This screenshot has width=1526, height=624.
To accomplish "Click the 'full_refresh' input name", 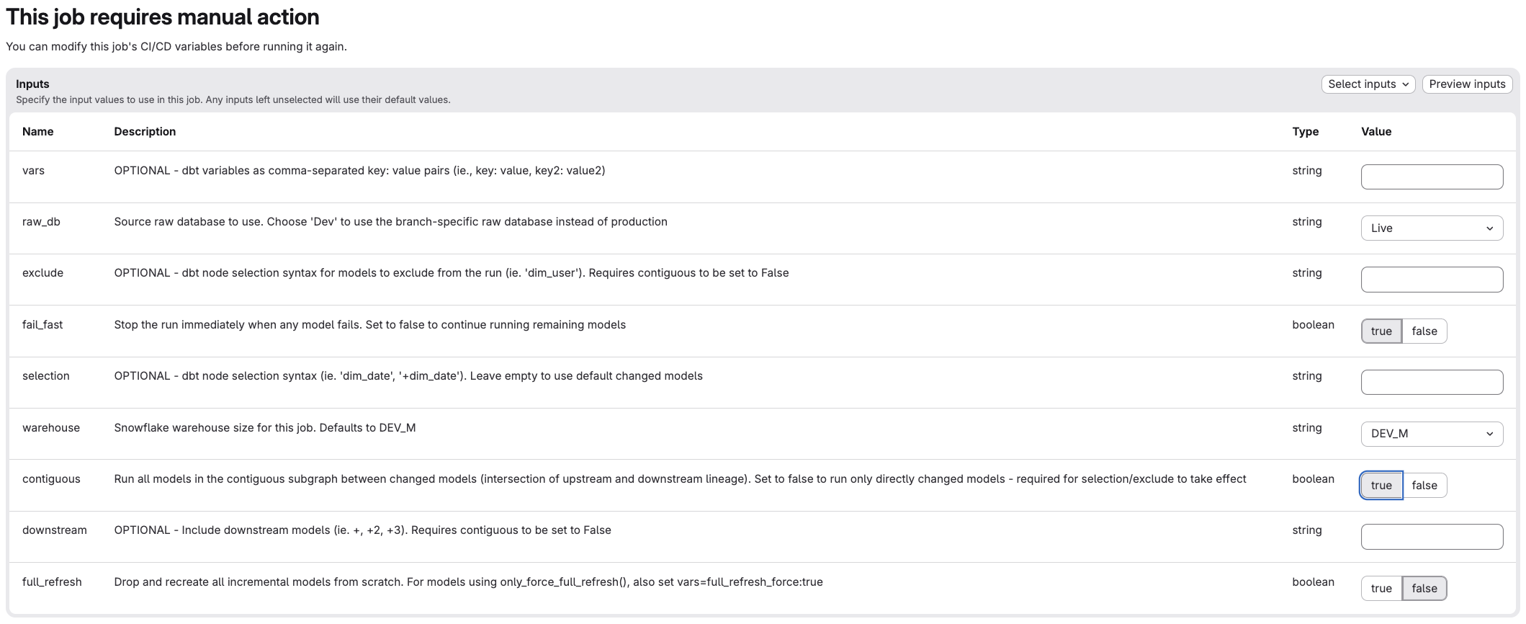I will pos(52,582).
